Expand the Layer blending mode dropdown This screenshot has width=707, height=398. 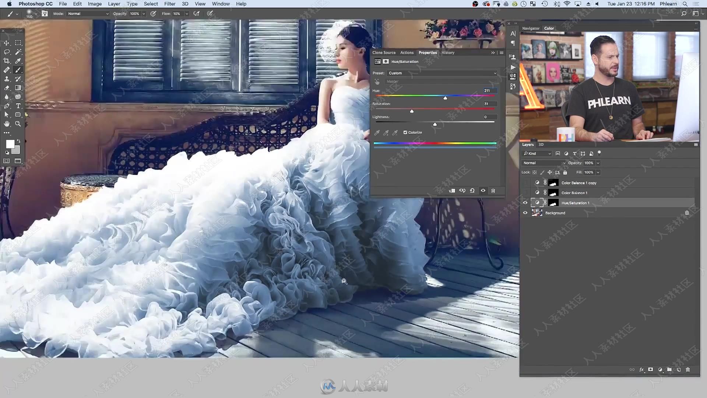coord(544,163)
